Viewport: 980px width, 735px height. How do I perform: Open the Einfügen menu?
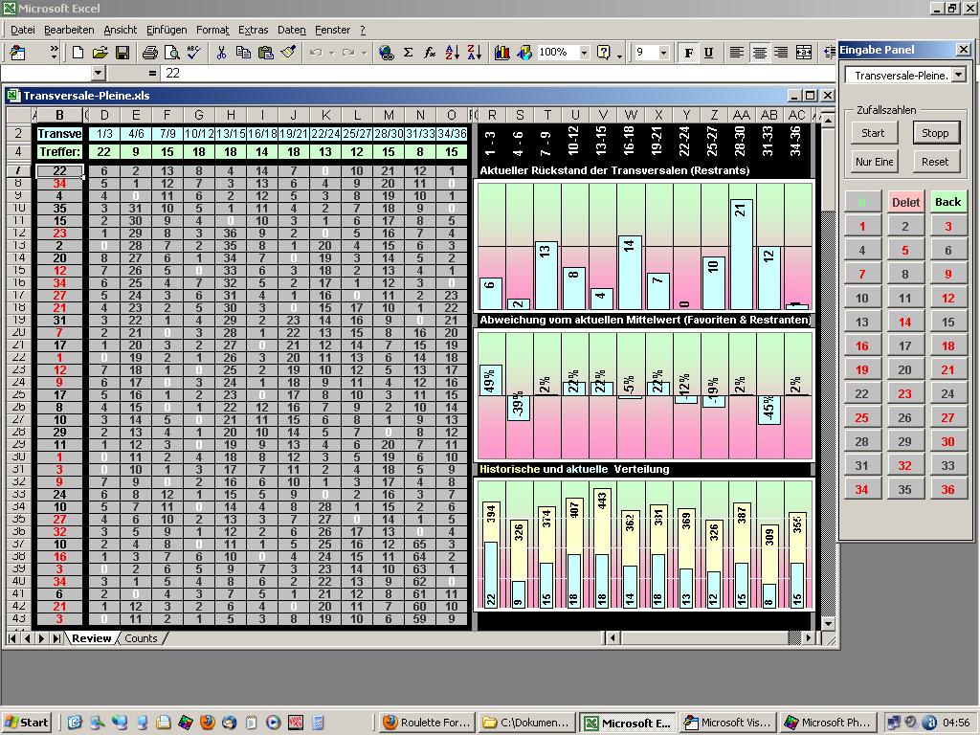pos(167,30)
